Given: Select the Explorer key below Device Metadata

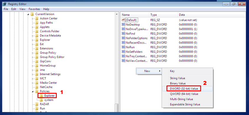Looking at the screenshot, I should click(x=45, y=40).
